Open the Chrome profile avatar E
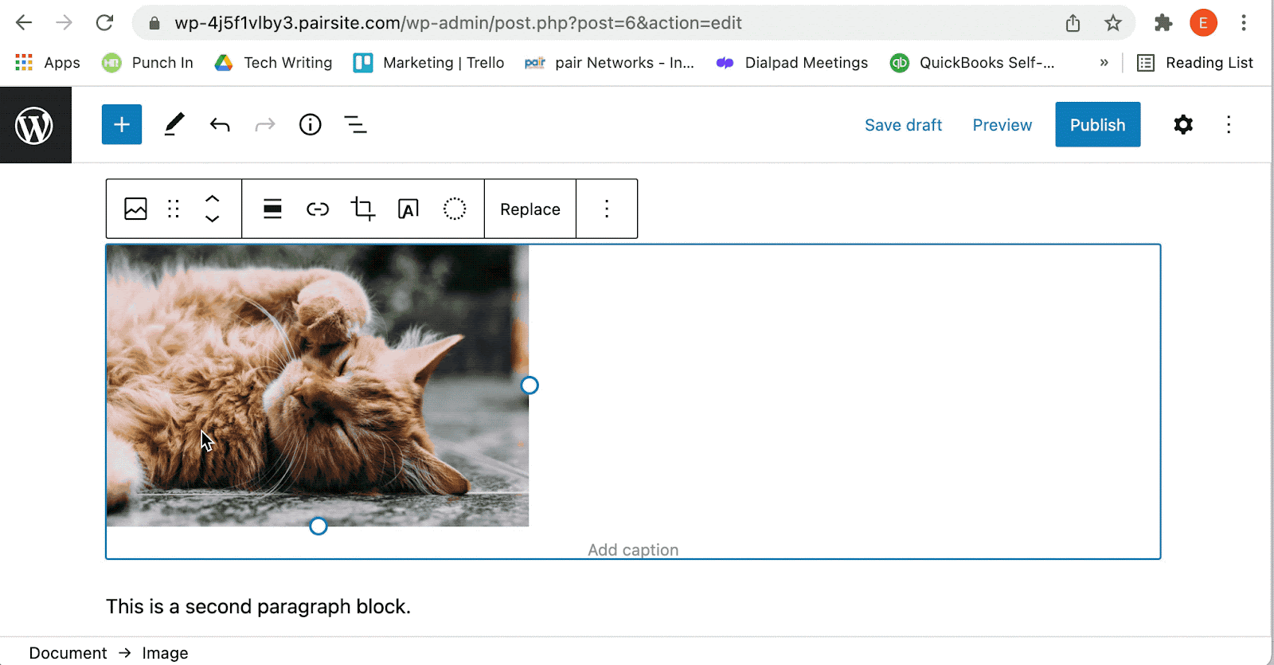Image resolution: width=1274 pixels, height=665 pixels. (1203, 23)
